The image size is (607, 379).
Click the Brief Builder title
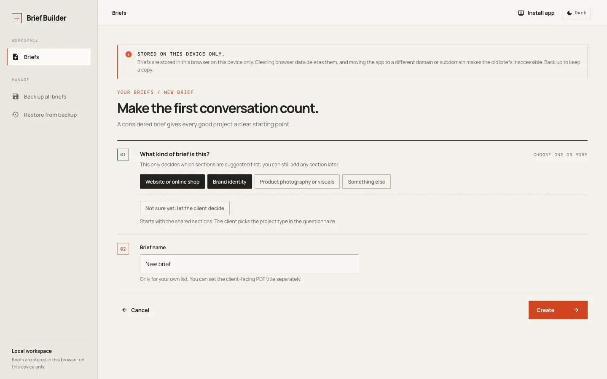pos(46,18)
